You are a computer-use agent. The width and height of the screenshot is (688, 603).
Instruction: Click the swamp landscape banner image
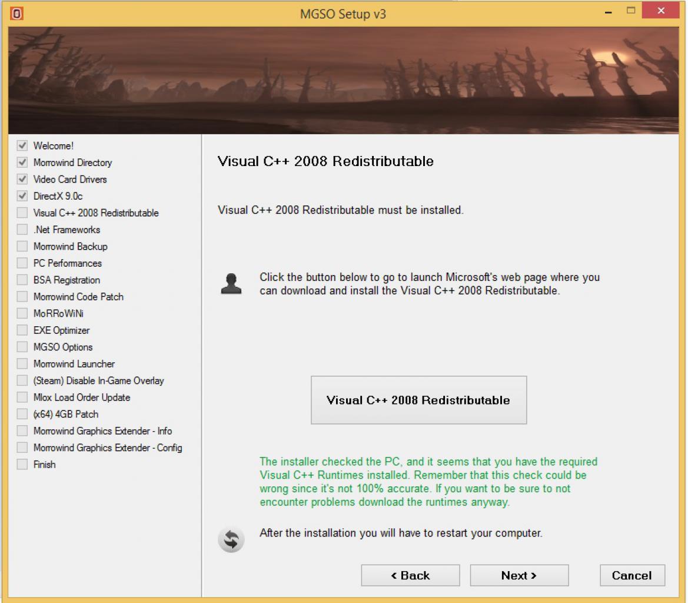point(344,80)
